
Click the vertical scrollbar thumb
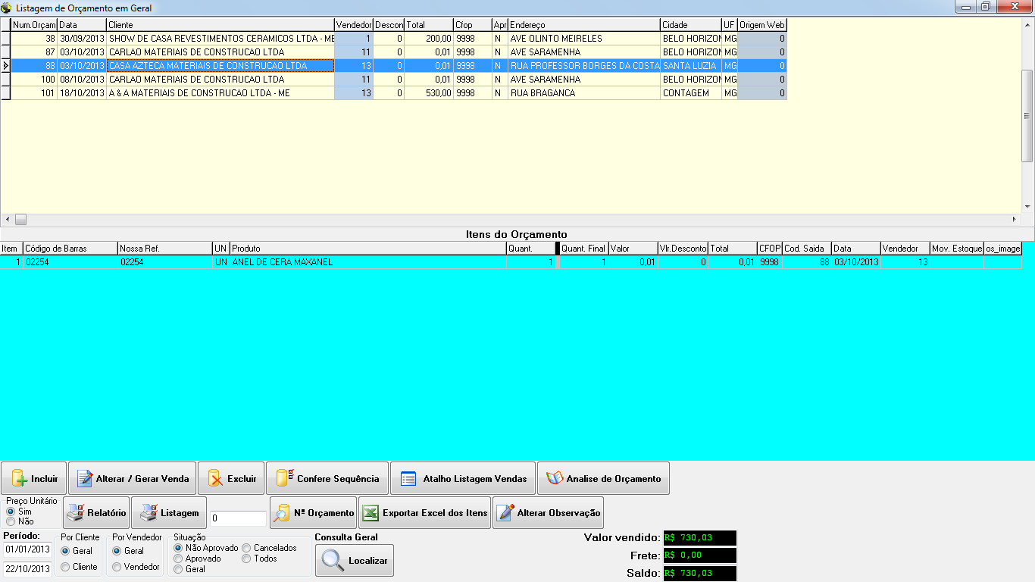click(x=1027, y=115)
